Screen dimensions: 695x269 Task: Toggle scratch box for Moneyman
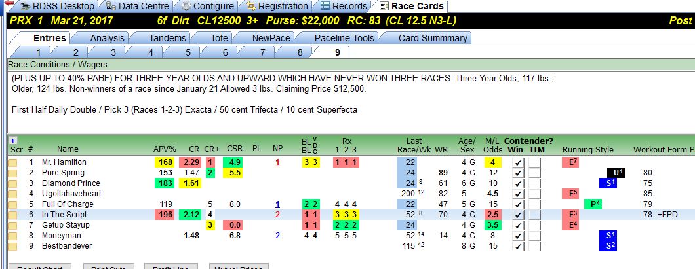pyautogui.click(x=13, y=236)
